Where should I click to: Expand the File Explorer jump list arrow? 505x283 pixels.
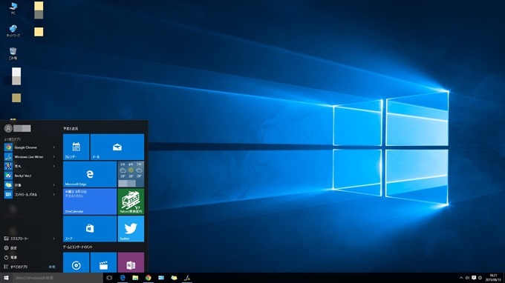(54, 239)
